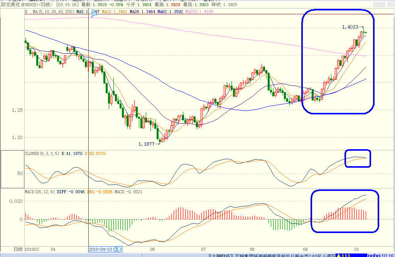Click the 201003 date axis label
This screenshot has height=257, width=395.
point(32,249)
